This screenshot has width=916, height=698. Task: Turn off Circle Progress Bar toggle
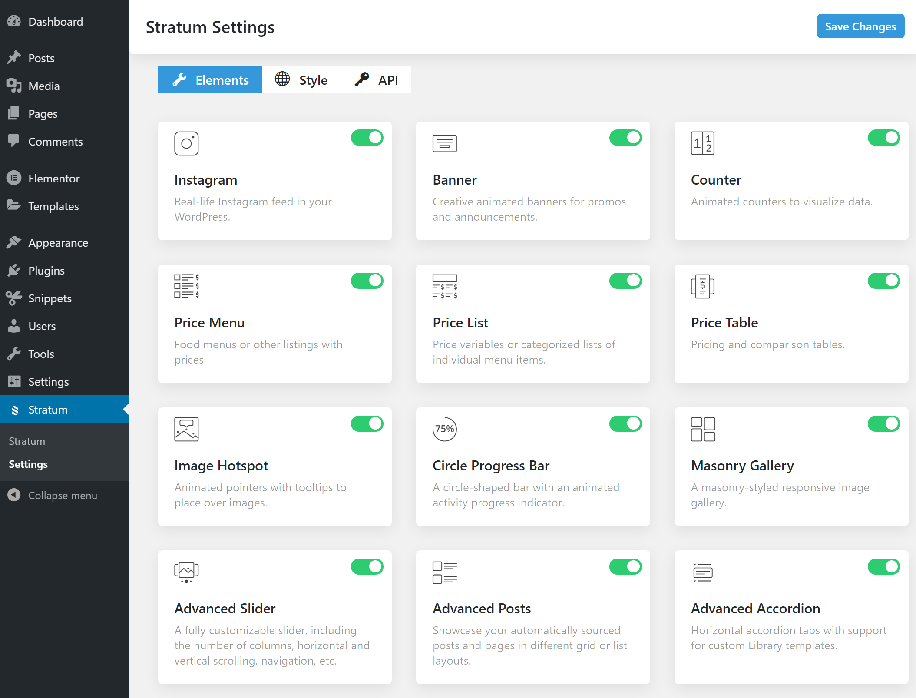pyautogui.click(x=625, y=423)
